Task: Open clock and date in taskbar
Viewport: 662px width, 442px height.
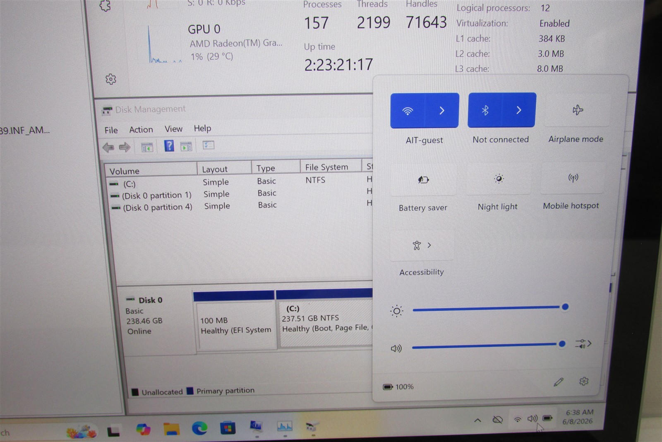Action: [x=579, y=417]
